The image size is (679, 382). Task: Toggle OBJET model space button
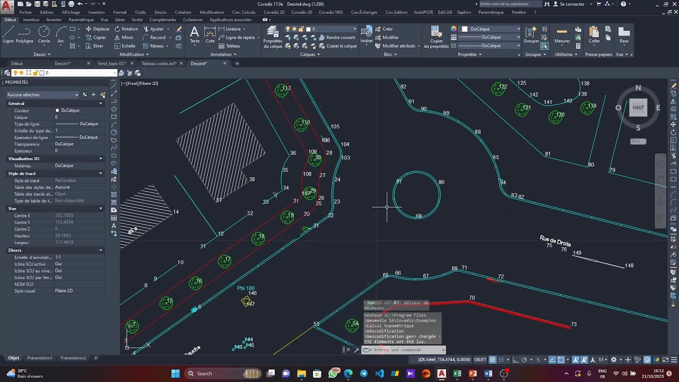480,359
